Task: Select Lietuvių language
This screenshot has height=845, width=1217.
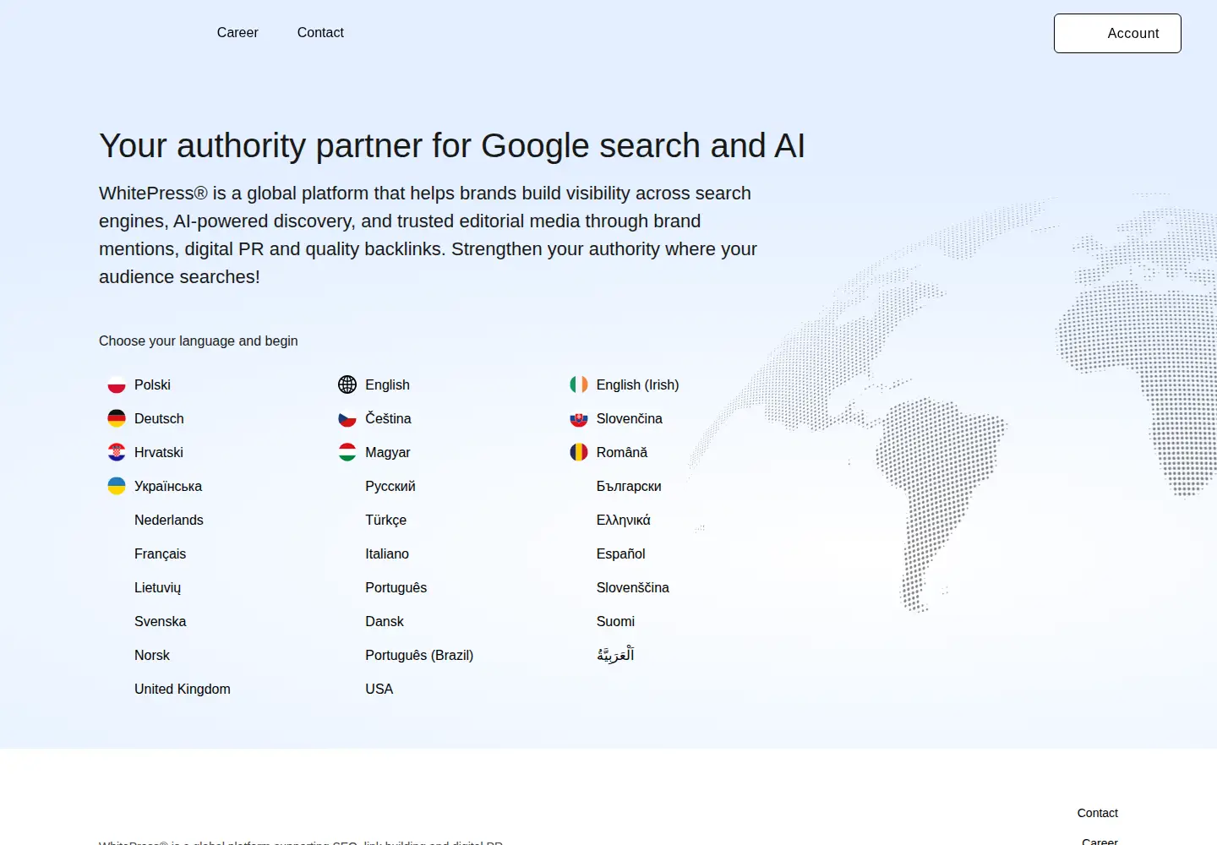Action: point(157,587)
